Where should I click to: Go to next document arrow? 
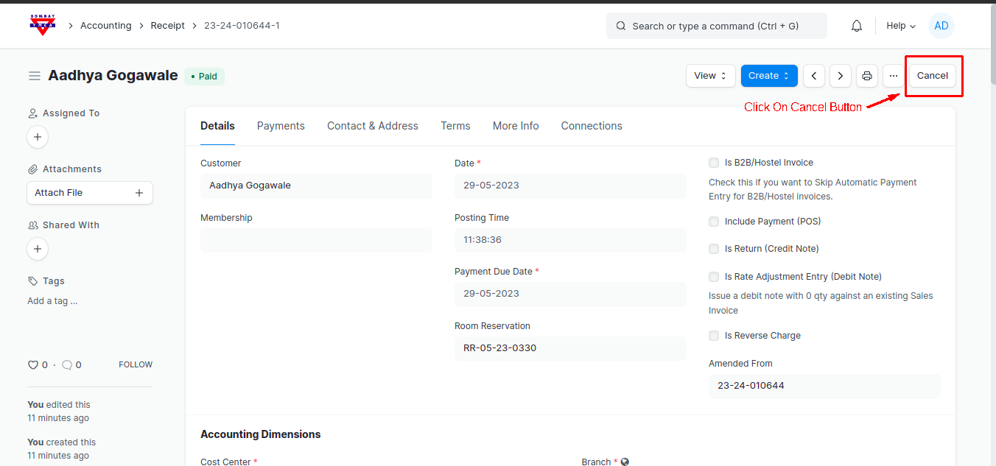tap(841, 76)
